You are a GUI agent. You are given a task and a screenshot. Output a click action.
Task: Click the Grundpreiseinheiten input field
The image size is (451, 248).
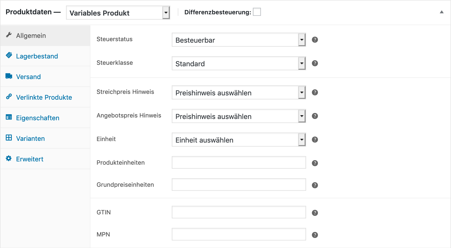(239, 184)
